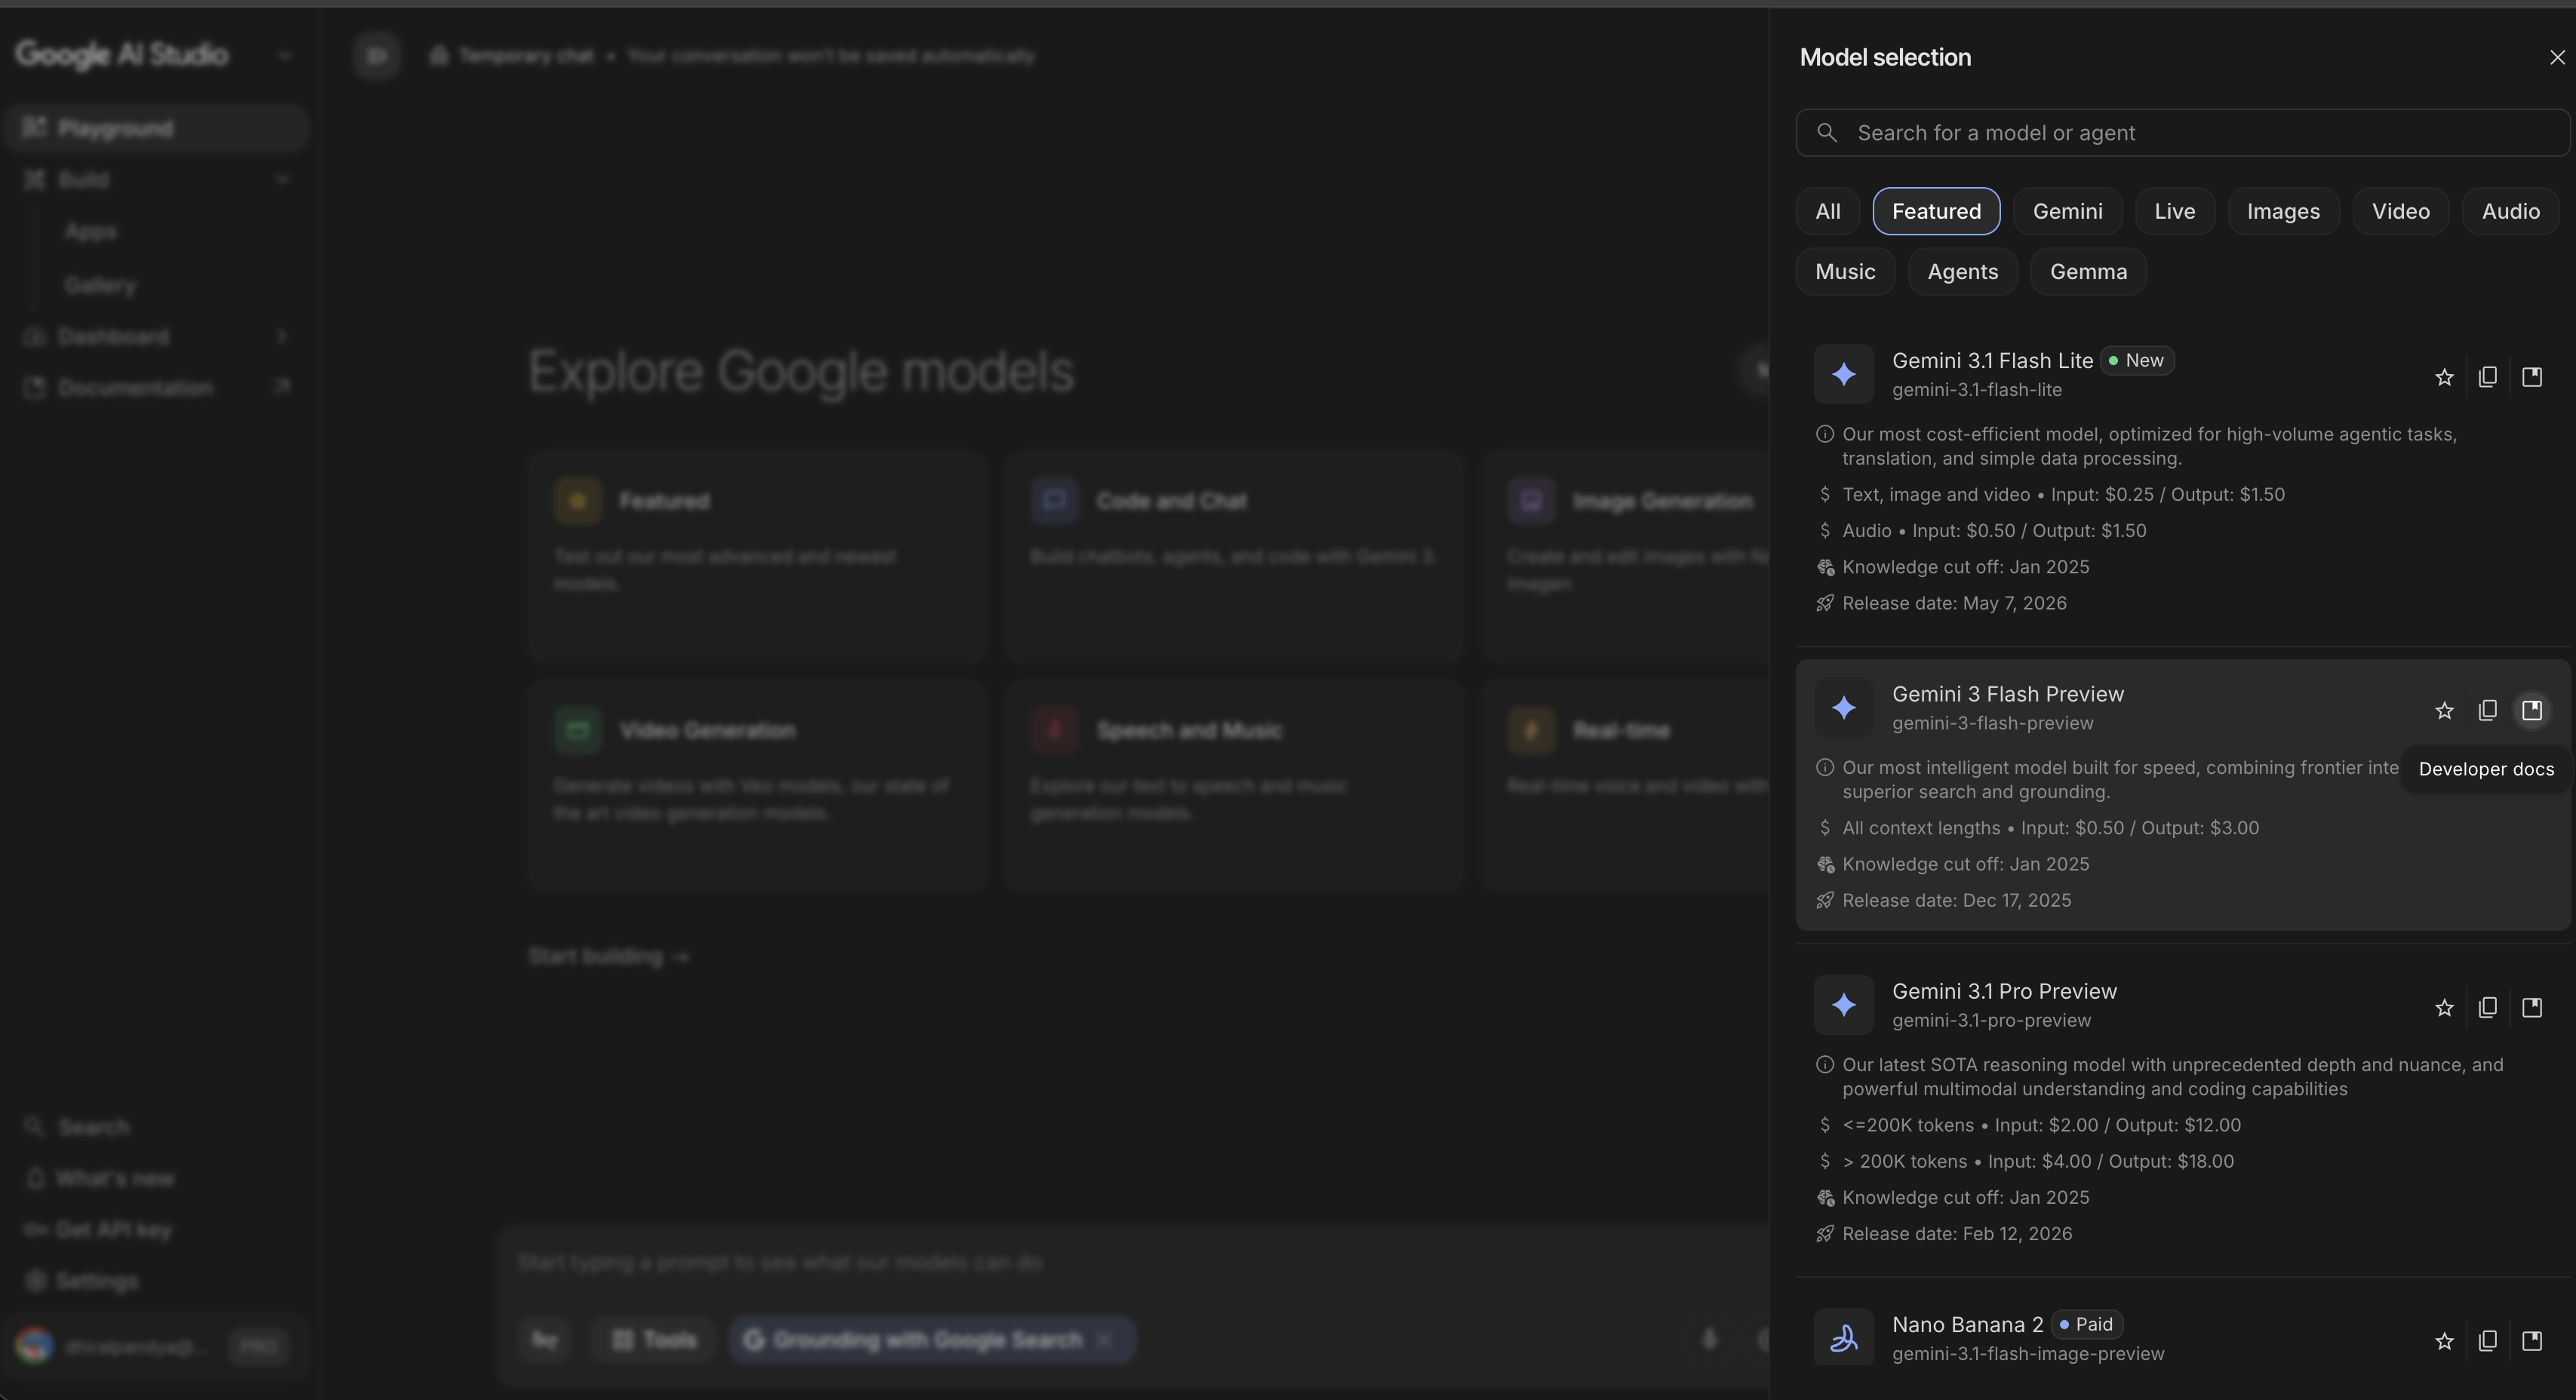The height and width of the screenshot is (1400, 2576).
Task: Open the dropdown next to Google AI Studio
Action: tap(285, 55)
